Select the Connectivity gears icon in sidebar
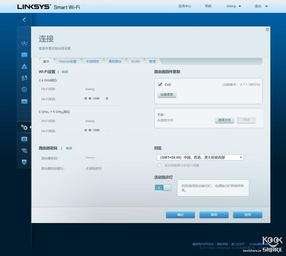 click(24, 127)
